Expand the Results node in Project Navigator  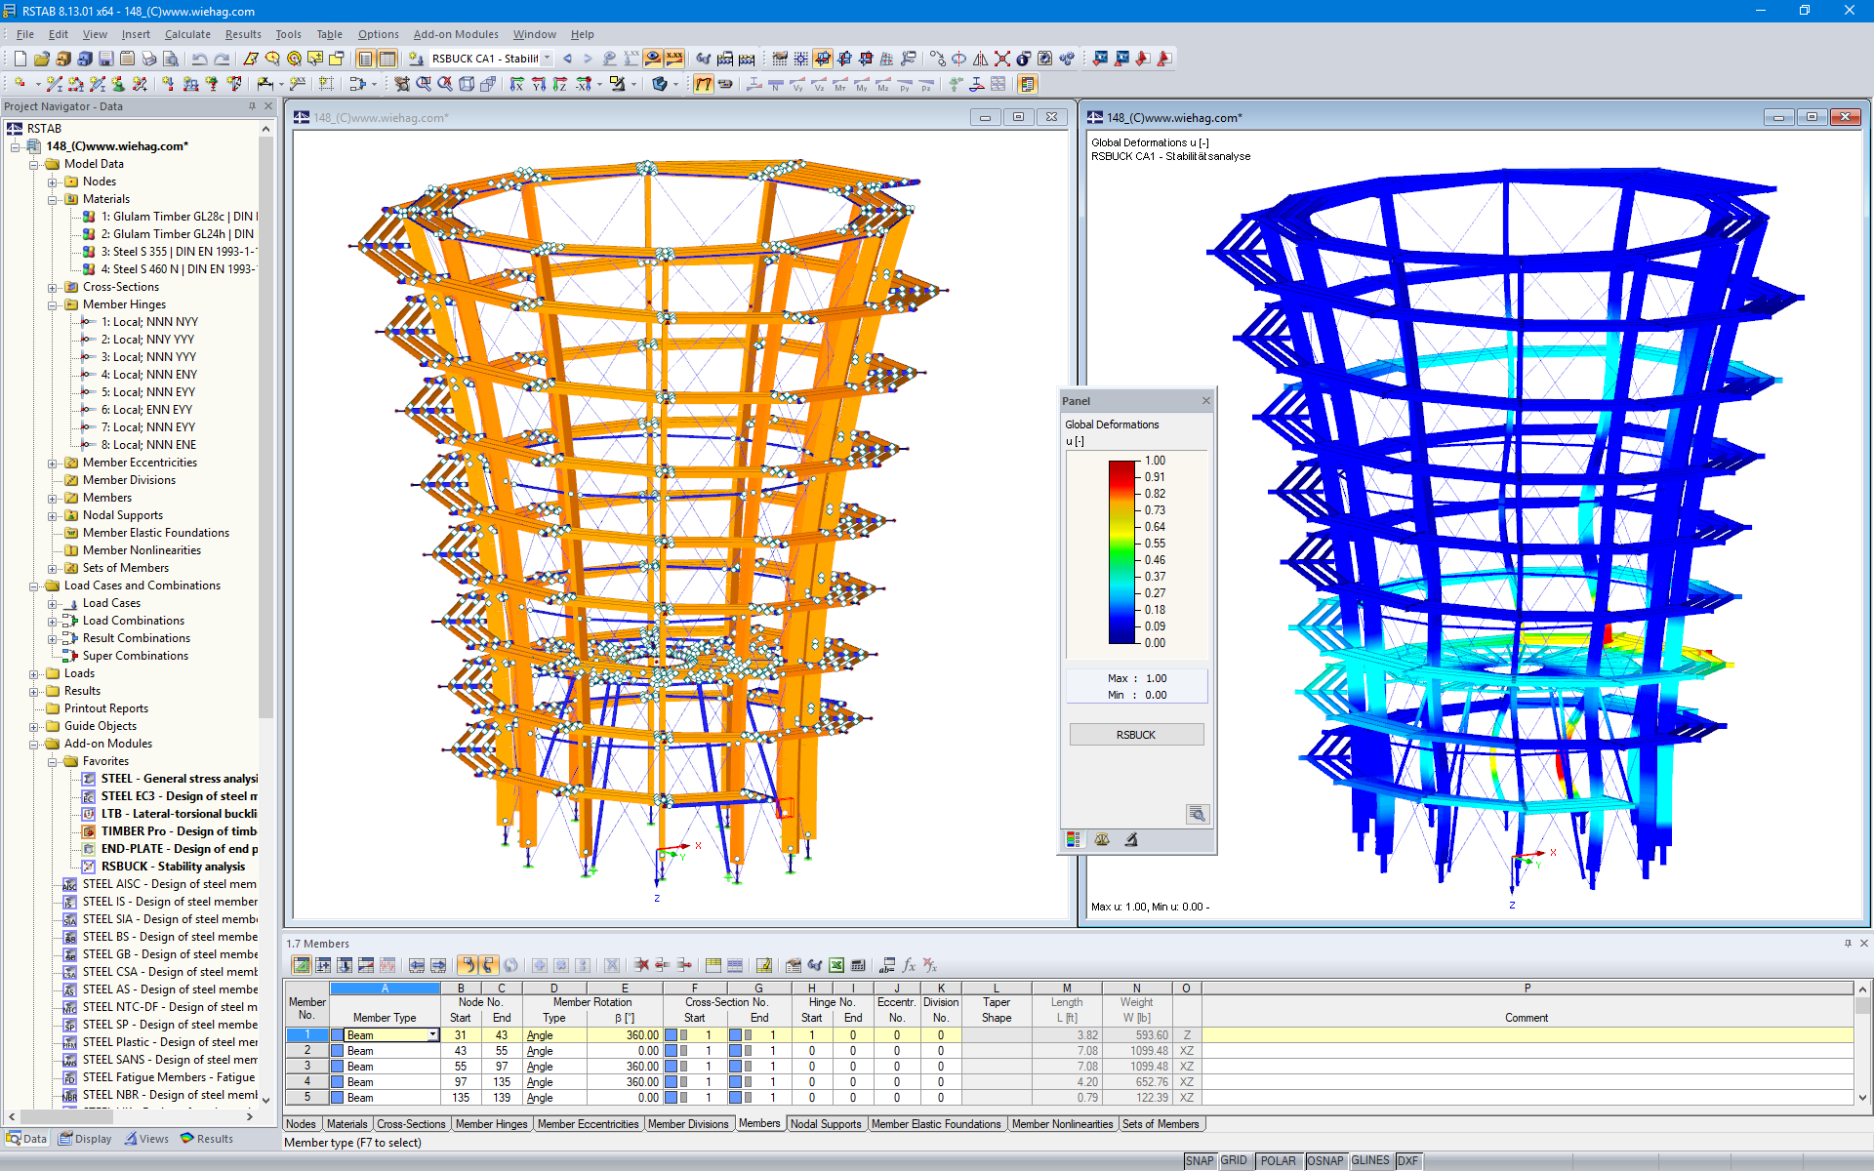[x=34, y=690]
